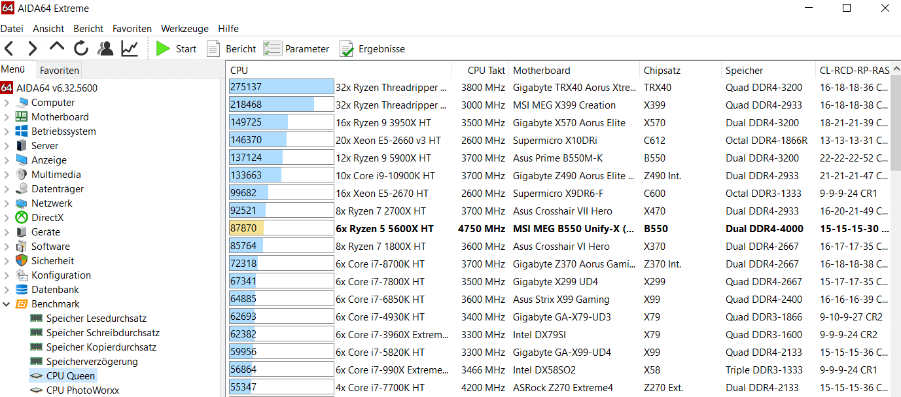Viewport: 901px width, 397px height.
Task: Open the Ansicht menu
Action: pyautogui.click(x=48, y=29)
